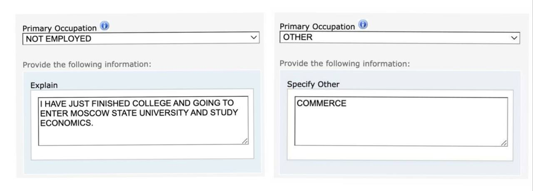Image resolution: width=533 pixels, height=191 pixels.
Task: Click left 'Provide the following information' text
Action: [87, 64]
